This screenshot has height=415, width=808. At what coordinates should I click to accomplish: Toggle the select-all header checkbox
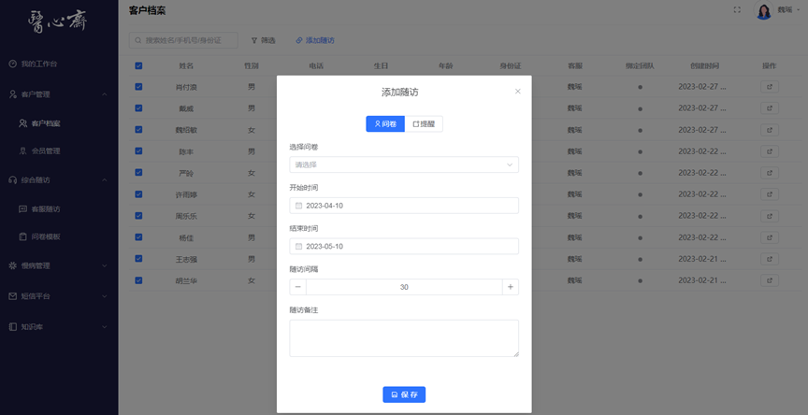pos(138,65)
